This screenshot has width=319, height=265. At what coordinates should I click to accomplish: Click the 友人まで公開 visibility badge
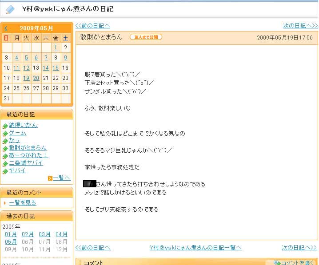[146, 37]
